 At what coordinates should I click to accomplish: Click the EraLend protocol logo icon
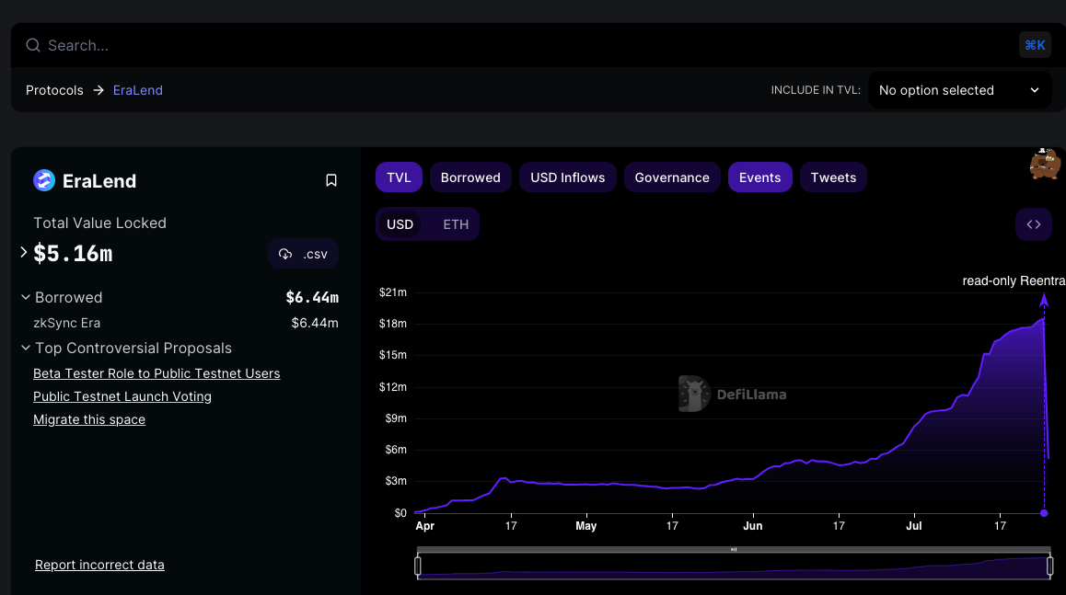(44, 180)
